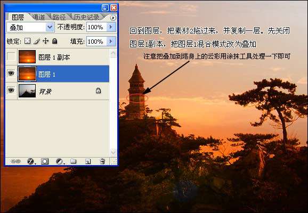The width and height of the screenshot is (308, 213).
Task: Toggle the lock position icon
Action: (x=46, y=41)
